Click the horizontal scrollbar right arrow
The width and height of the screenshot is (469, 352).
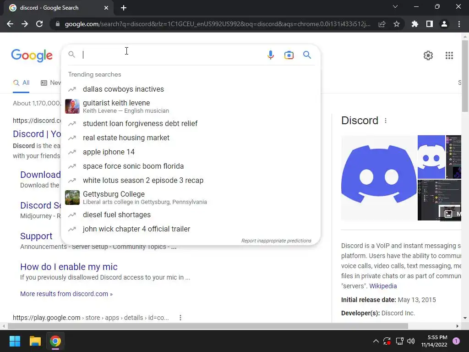457,326
